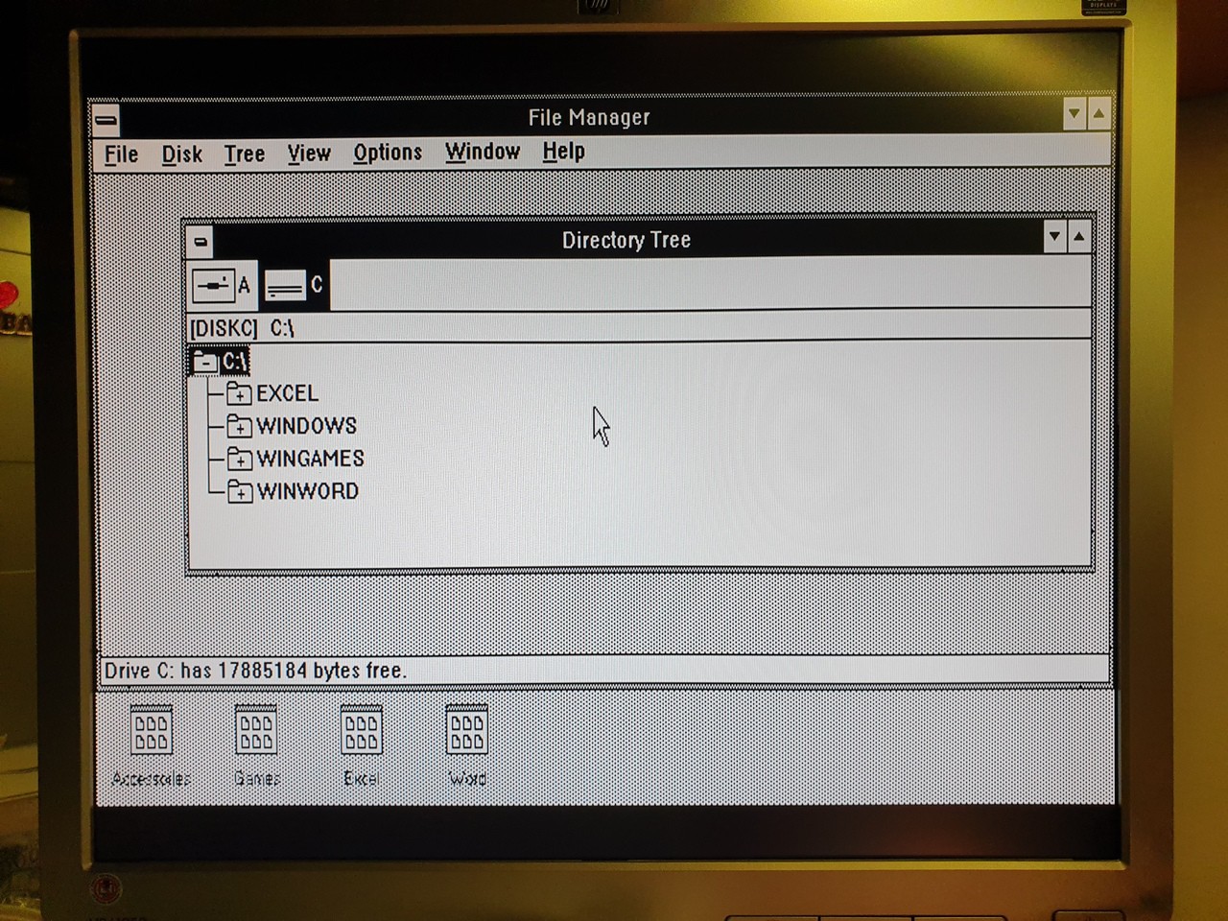Viewport: 1228px width, 921px height.
Task: Select the C:\ root label
Action: pos(234,362)
